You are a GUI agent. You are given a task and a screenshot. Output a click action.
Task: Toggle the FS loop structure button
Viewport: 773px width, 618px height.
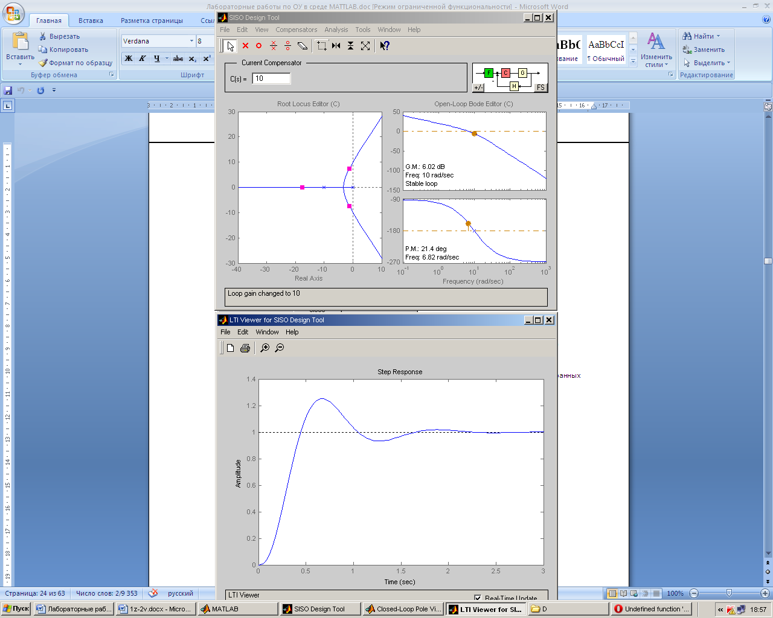click(x=540, y=87)
